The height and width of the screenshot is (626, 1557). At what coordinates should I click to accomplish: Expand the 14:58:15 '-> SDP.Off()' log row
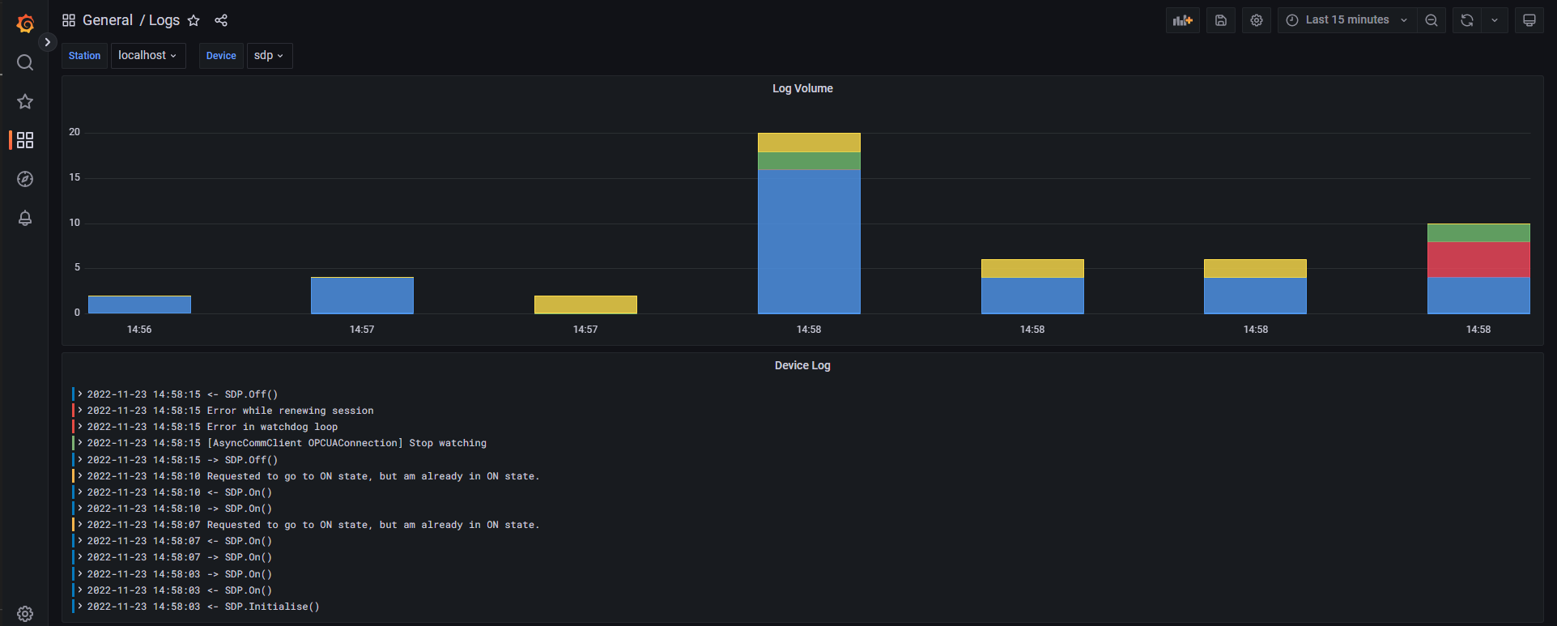80,460
